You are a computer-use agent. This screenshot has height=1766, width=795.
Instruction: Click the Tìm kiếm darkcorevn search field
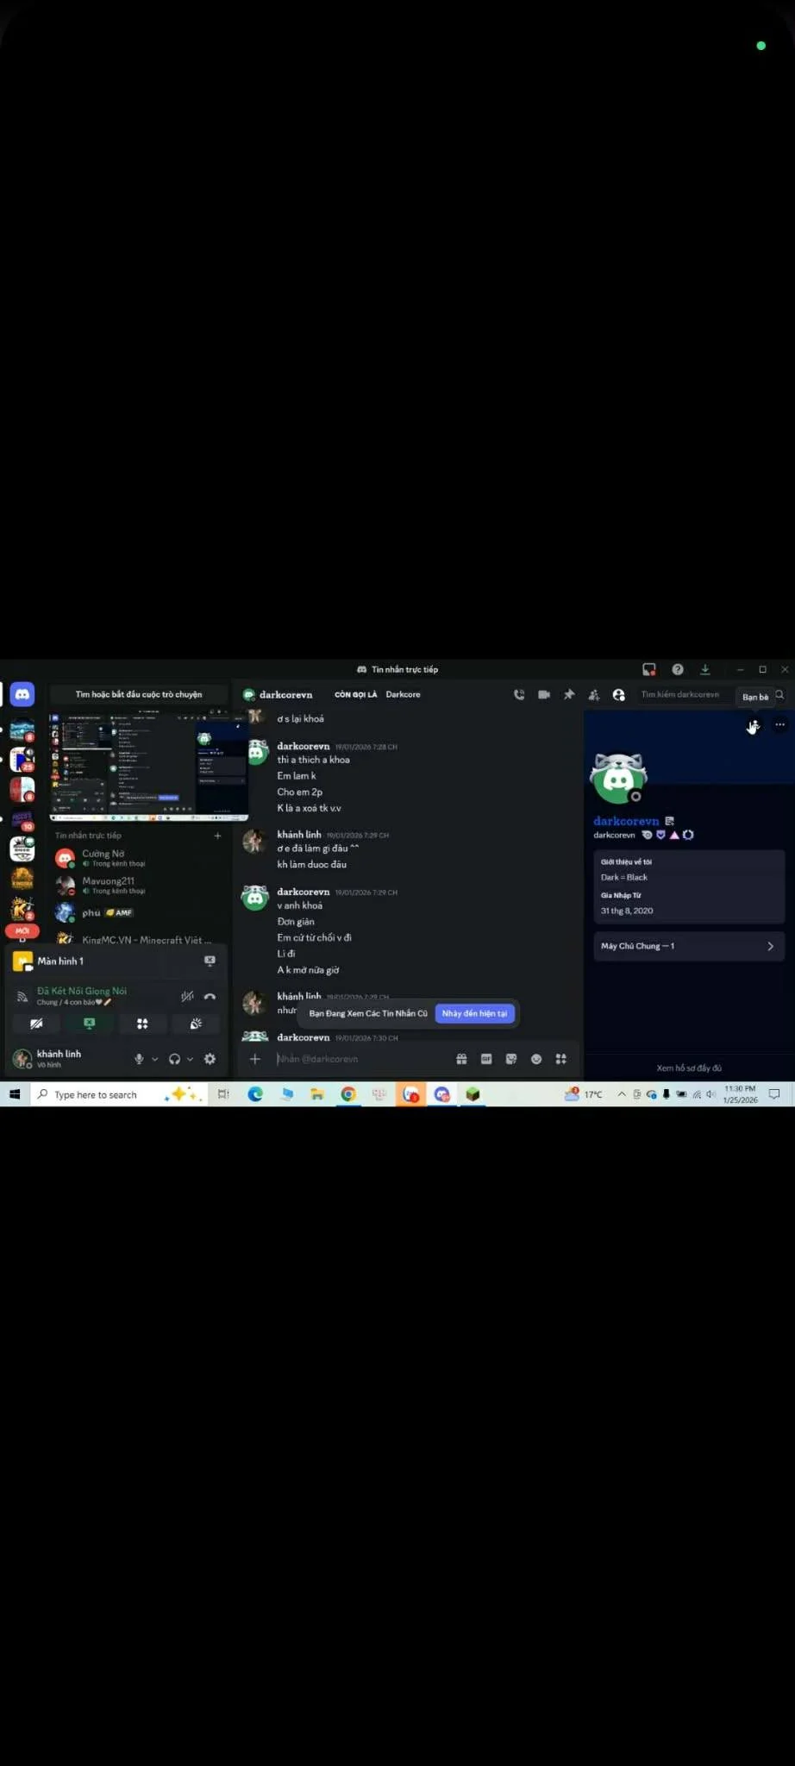(x=680, y=694)
